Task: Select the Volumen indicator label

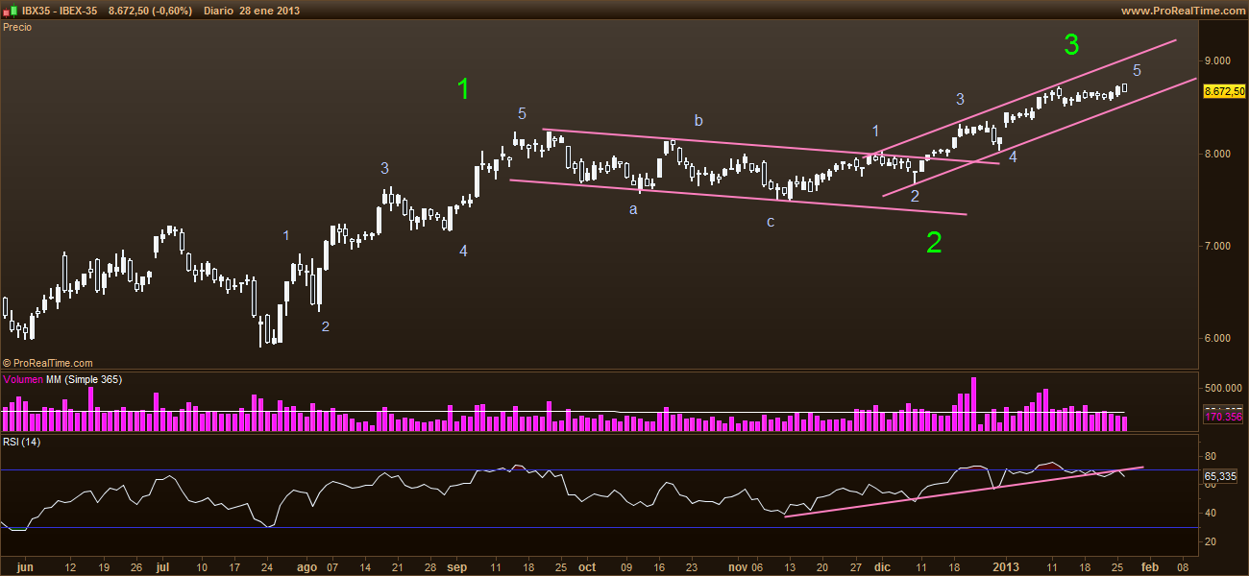Action: [23, 380]
